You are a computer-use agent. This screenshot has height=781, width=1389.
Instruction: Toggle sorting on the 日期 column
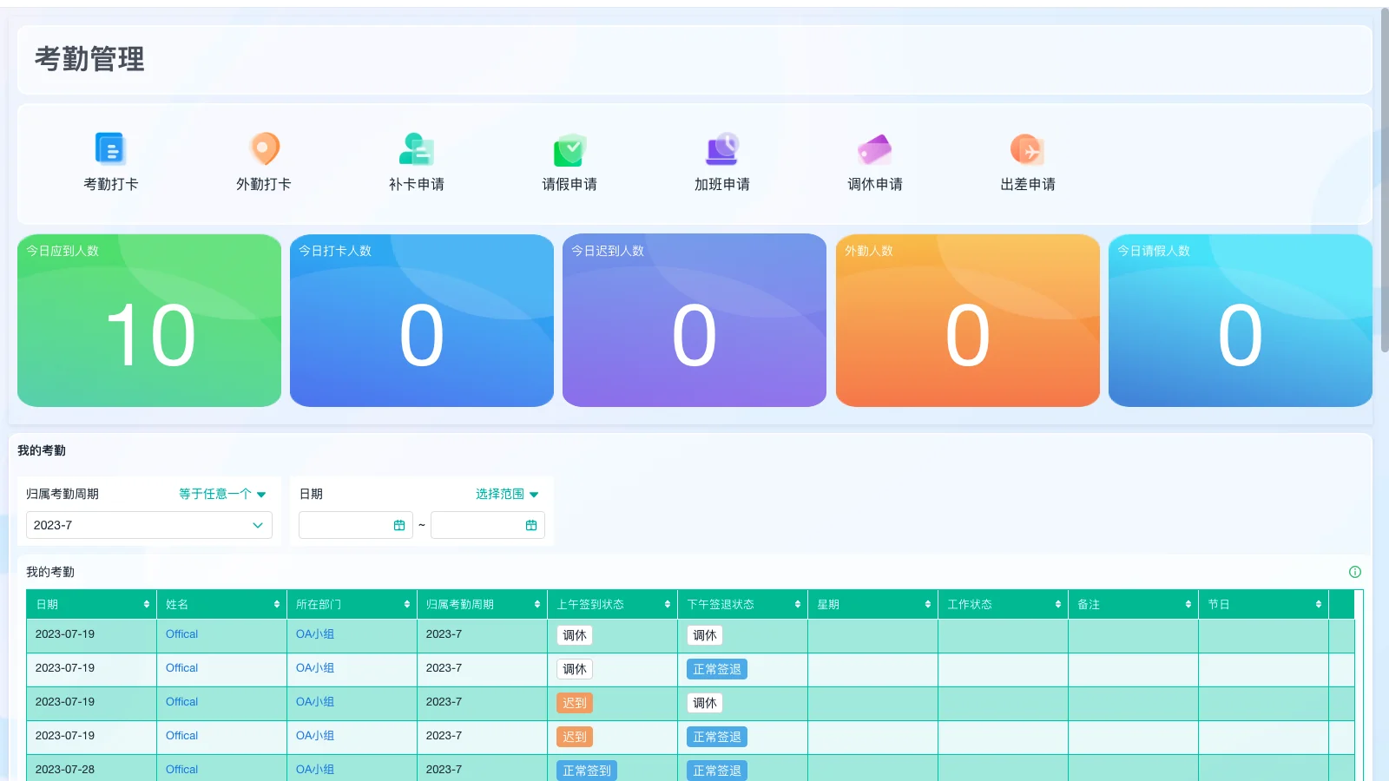(x=146, y=603)
